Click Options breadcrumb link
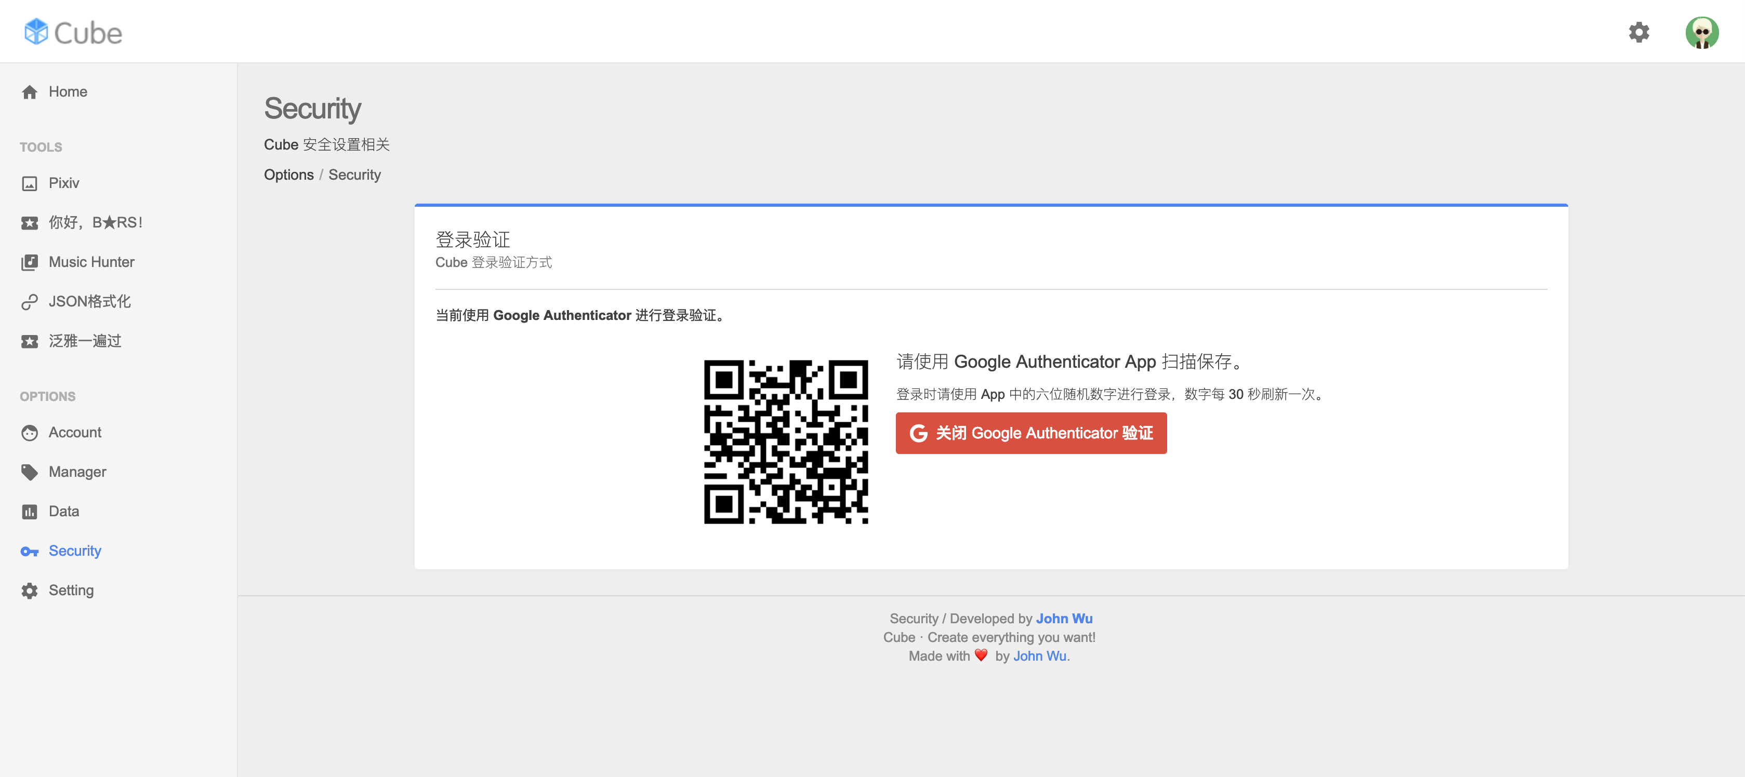1745x777 pixels. [x=288, y=175]
